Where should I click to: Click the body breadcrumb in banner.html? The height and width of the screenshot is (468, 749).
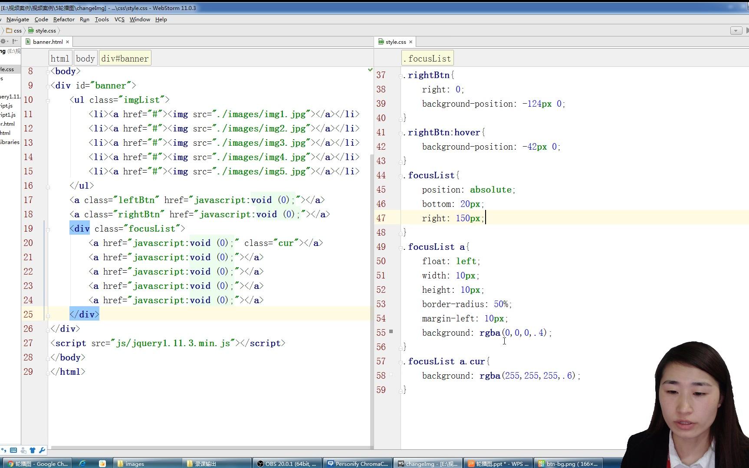(85, 59)
